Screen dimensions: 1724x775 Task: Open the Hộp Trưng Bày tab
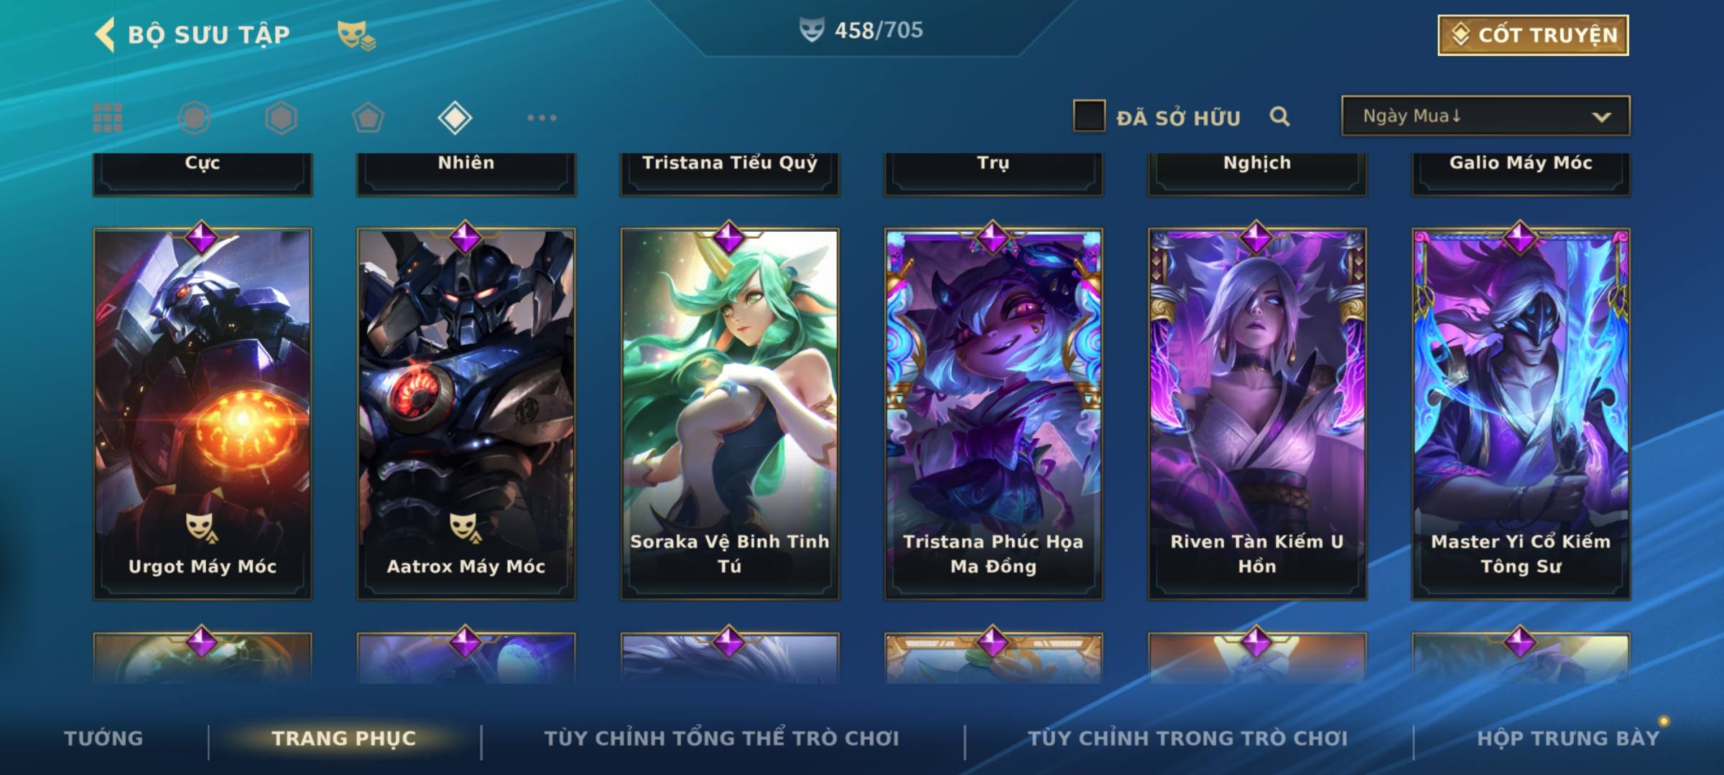1568,738
